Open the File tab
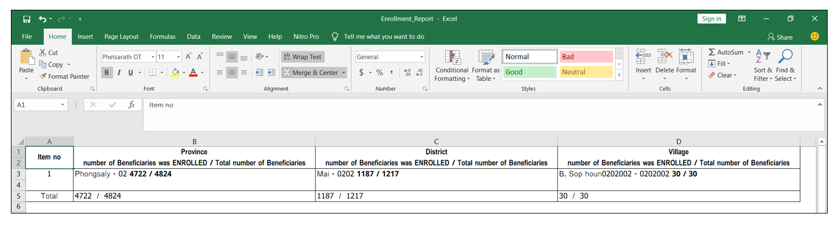The width and height of the screenshot is (838, 225). (x=27, y=36)
